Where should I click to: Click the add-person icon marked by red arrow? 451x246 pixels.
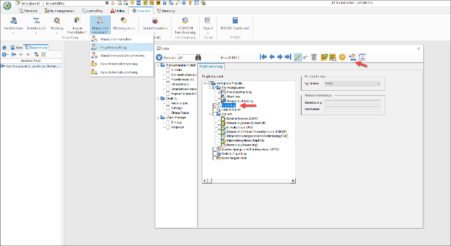tap(352, 57)
